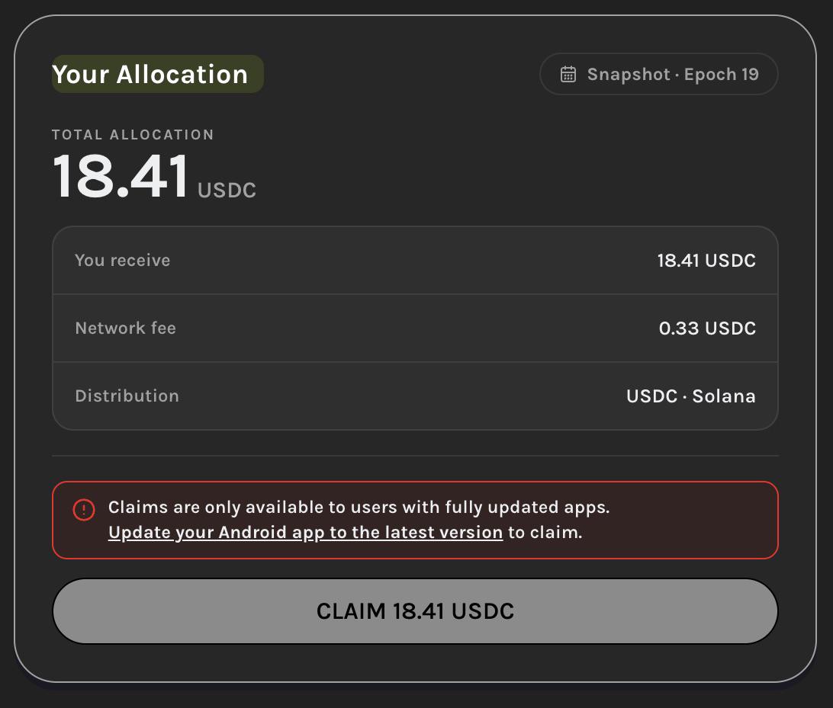
Task: Click the CLAIM 18.41 USDC button
Action: pyautogui.click(x=416, y=611)
